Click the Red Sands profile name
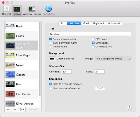The height and width of the screenshot is (117, 140). [23, 94]
